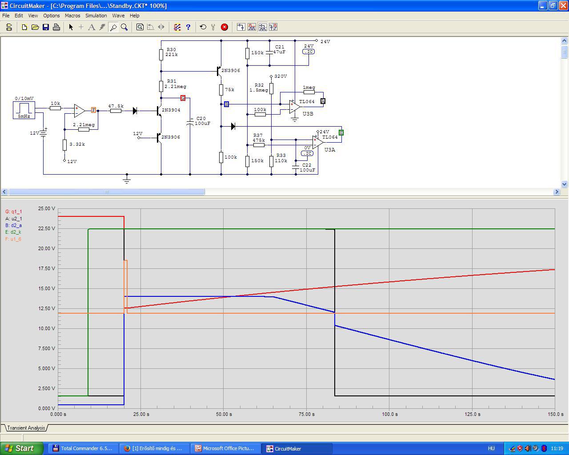Open the Simulation menu

96,16
